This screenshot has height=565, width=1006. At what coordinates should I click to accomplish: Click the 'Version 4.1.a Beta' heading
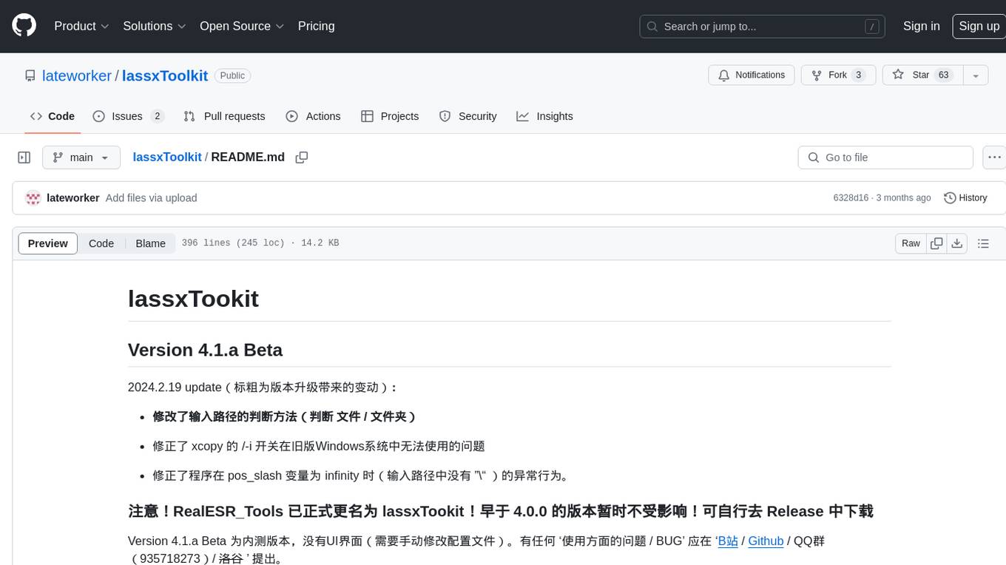coord(205,350)
